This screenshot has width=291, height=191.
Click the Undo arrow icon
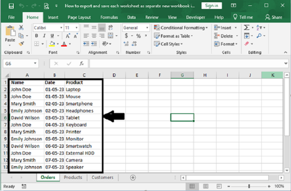coord(22,6)
